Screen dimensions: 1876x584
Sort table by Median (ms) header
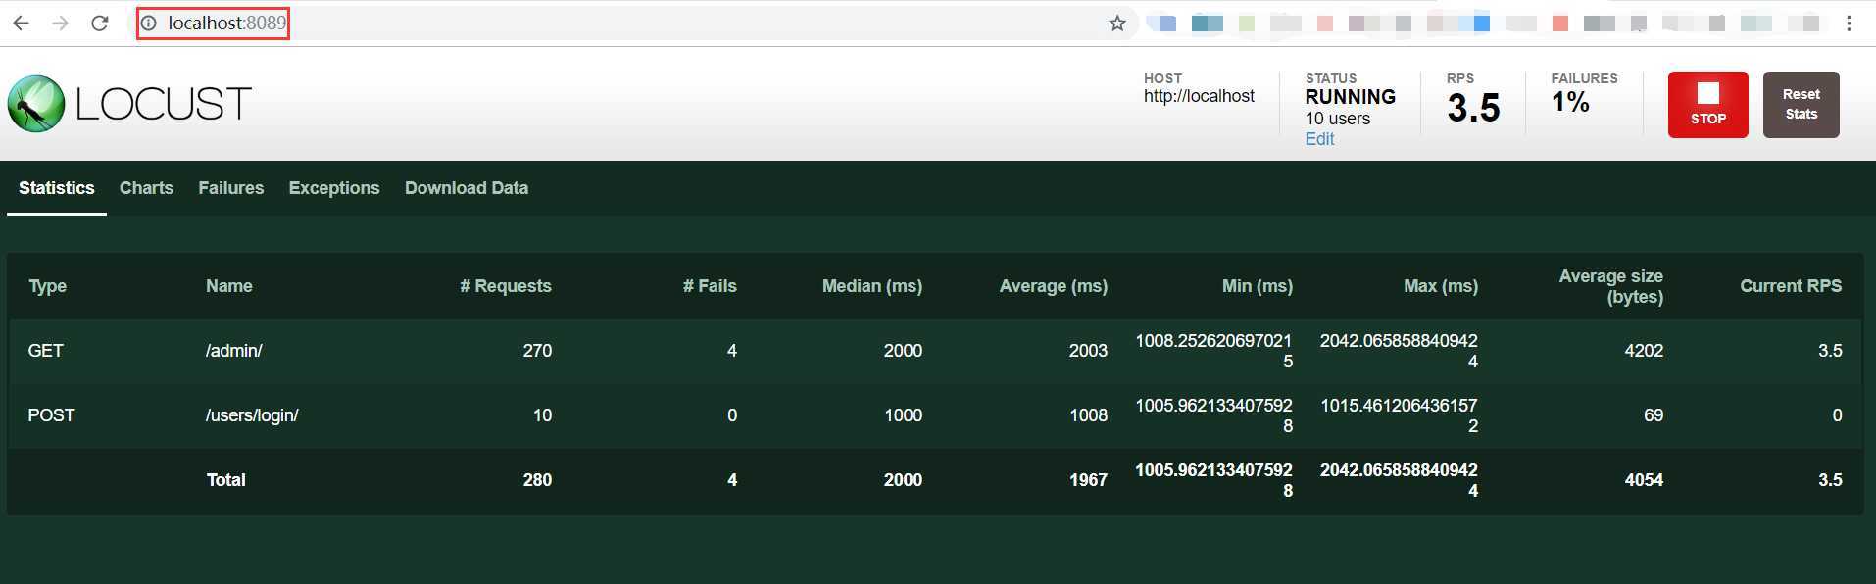point(871,286)
